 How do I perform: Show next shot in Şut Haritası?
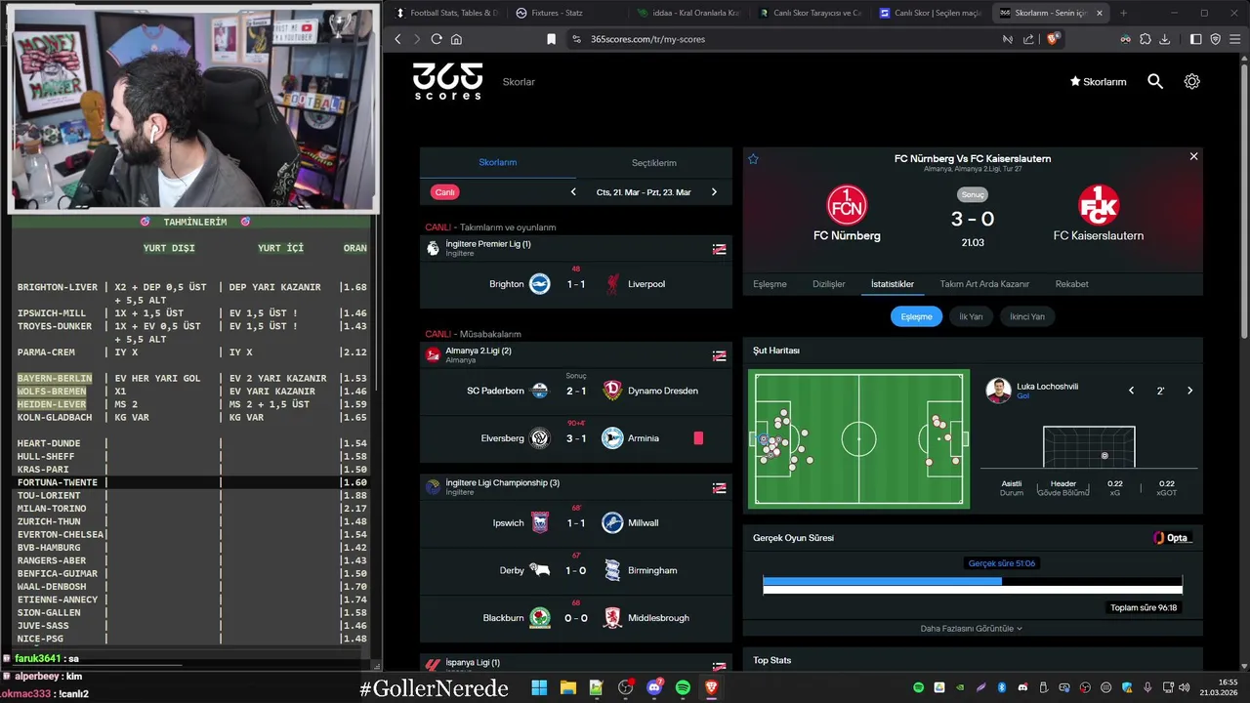tap(1189, 391)
